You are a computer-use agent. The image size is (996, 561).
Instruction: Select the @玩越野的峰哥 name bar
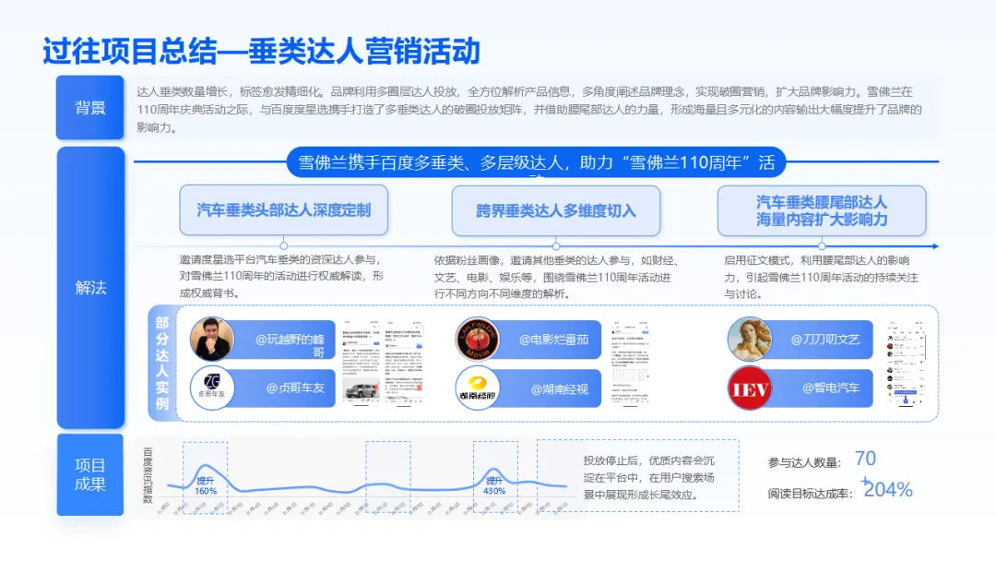[x=284, y=340]
